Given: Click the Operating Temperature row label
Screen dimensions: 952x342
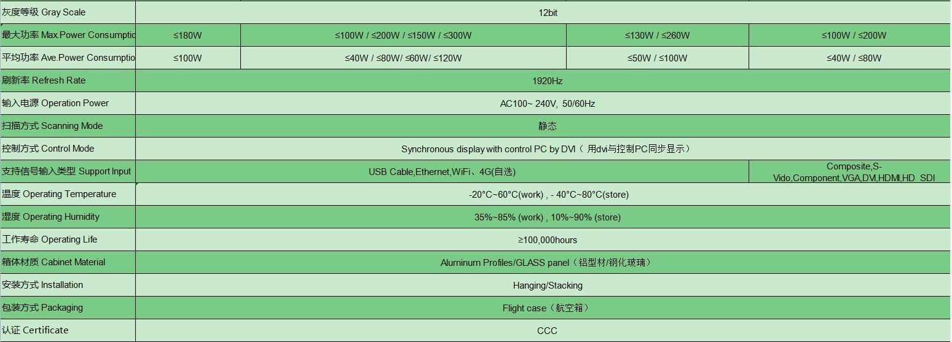Looking at the screenshot, I should click(59, 194).
